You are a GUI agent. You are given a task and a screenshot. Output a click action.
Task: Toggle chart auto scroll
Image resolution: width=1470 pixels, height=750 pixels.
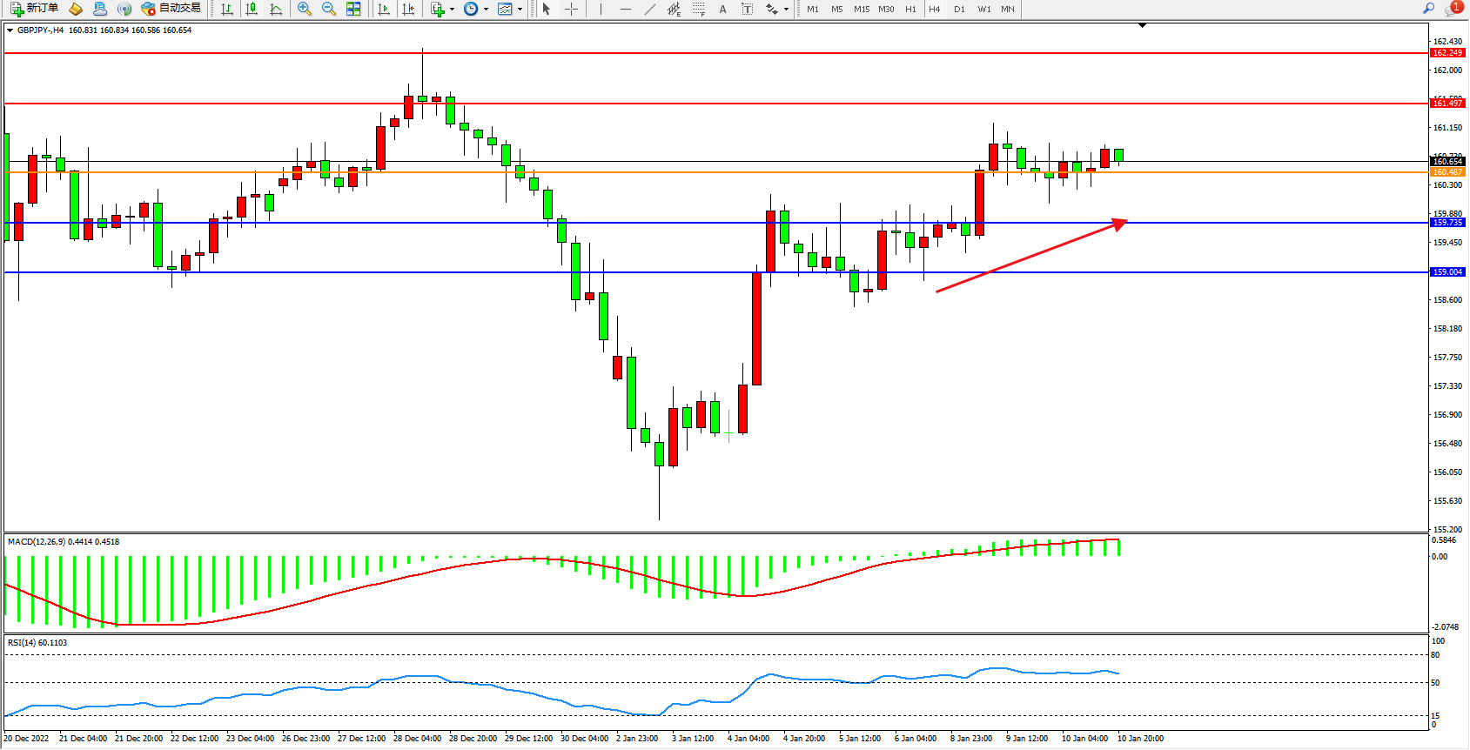pyautogui.click(x=383, y=9)
